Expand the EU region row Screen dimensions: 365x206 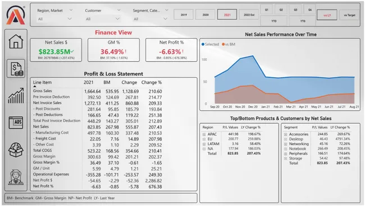(204, 139)
